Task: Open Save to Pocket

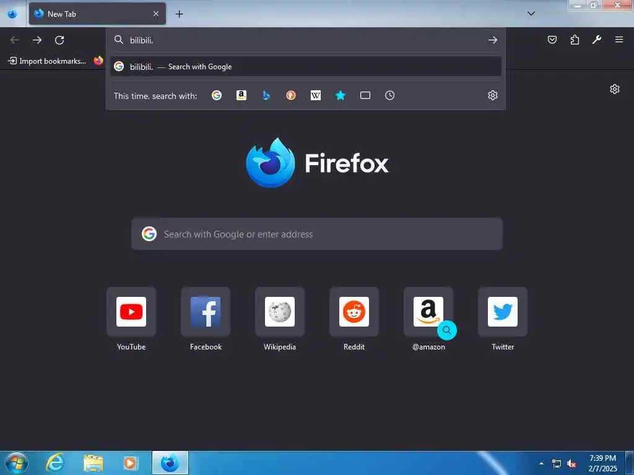Action: tap(552, 40)
